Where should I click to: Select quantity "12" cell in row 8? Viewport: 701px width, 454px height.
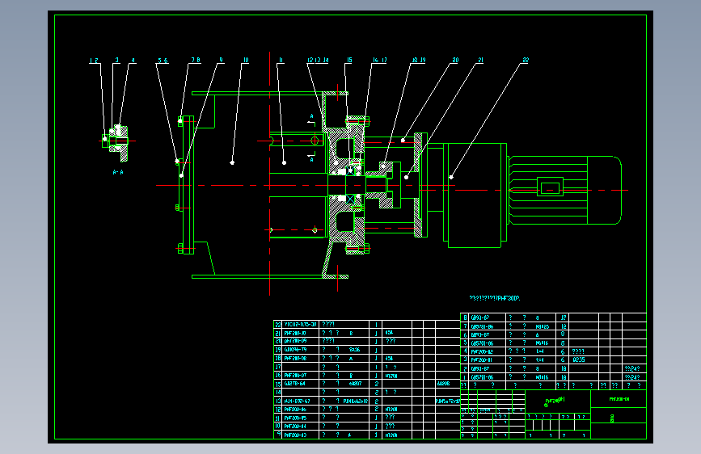pyautogui.click(x=564, y=317)
